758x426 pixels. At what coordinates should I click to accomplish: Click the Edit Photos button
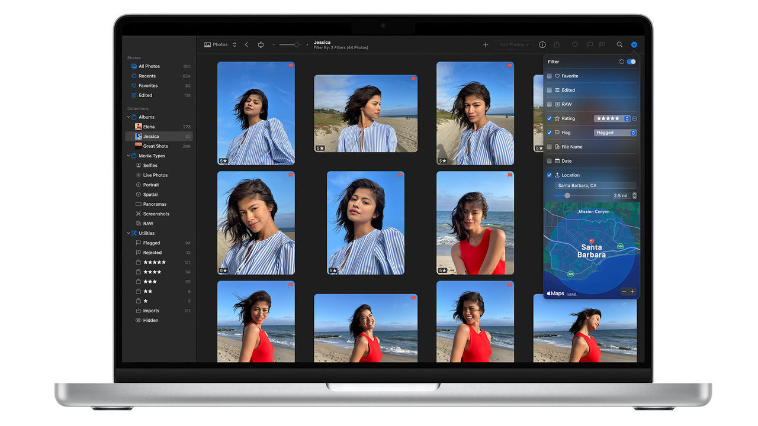(514, 44)
